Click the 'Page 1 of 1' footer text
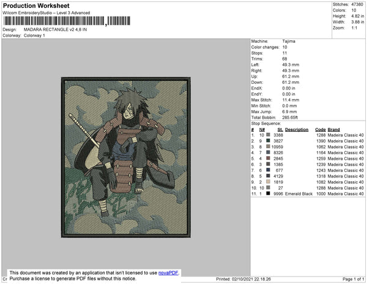 353,279
